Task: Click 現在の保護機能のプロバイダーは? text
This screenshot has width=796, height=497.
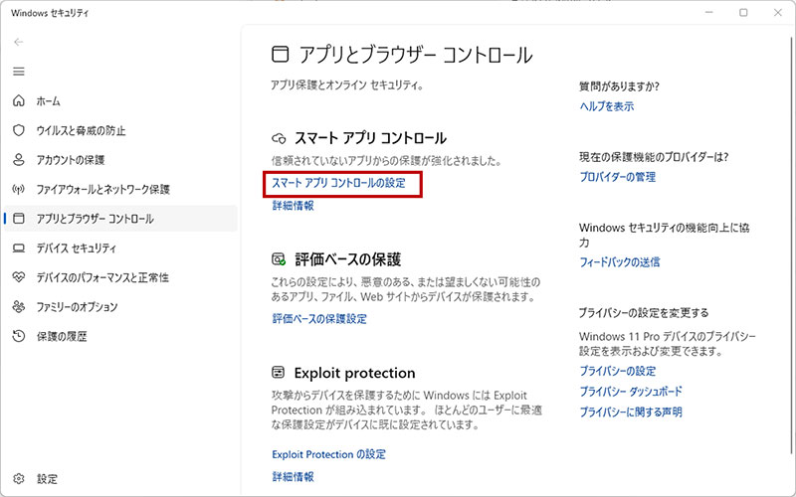Action: pyautogui.click(x=654, y=157)
